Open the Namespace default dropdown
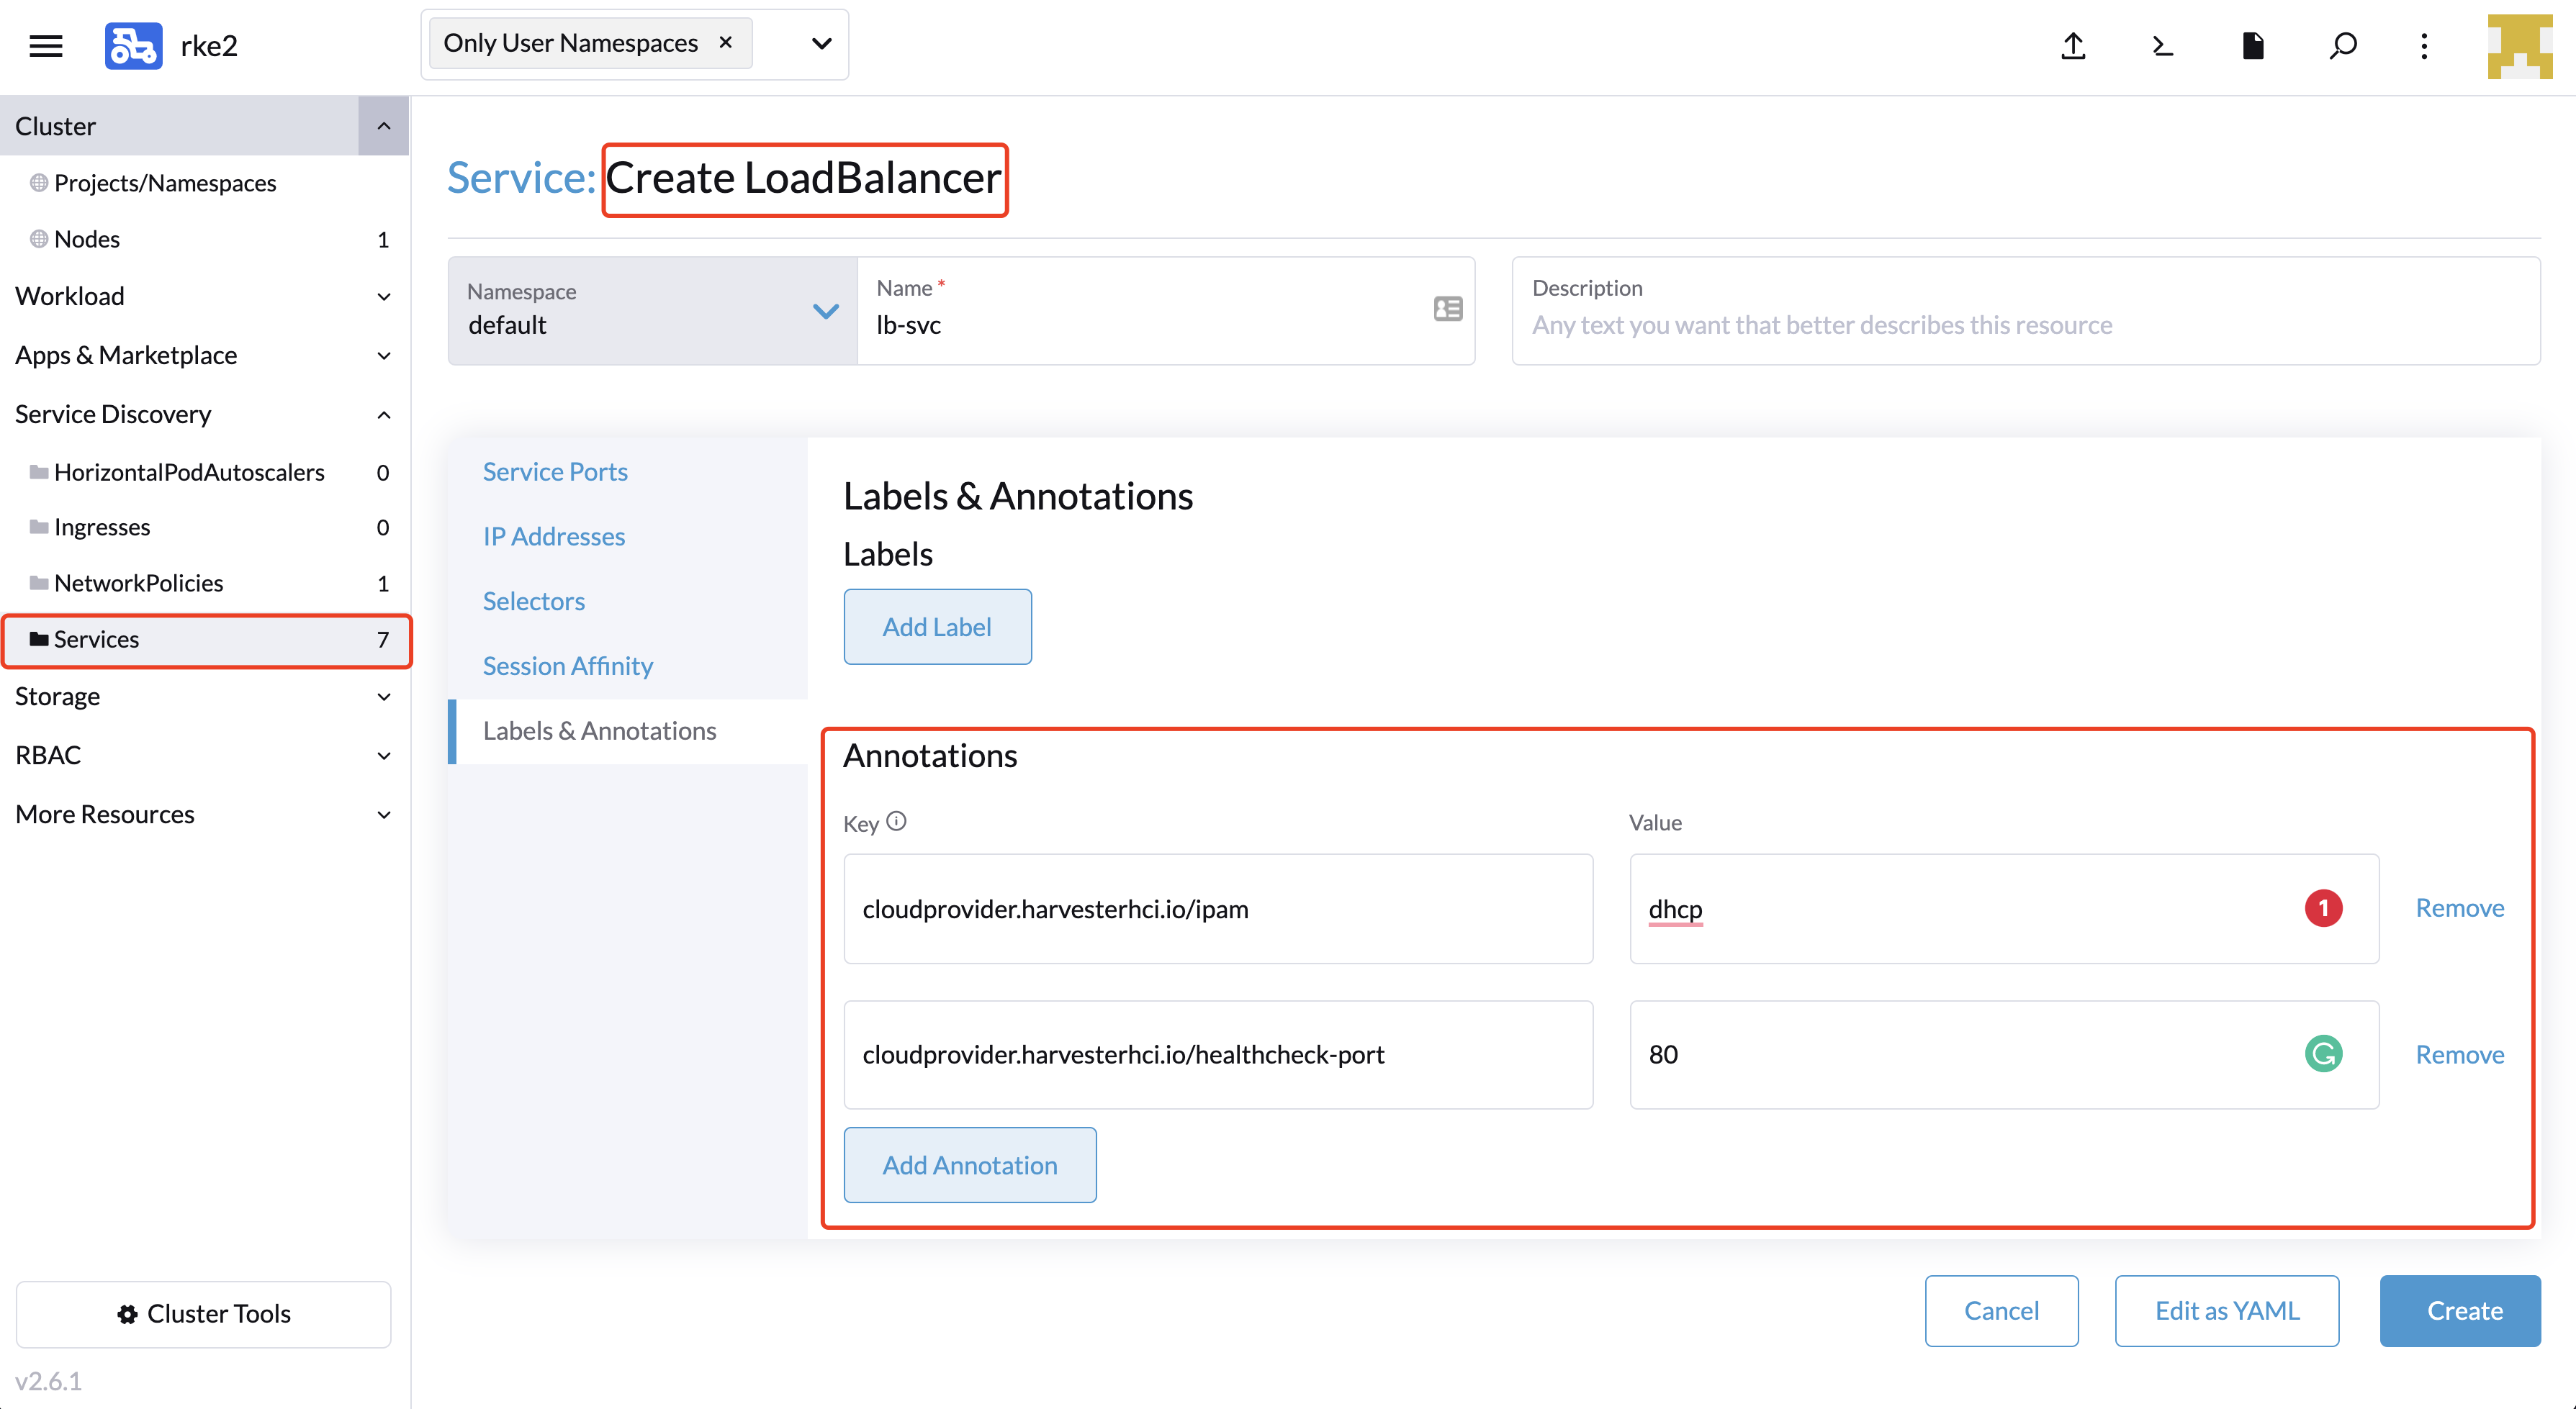Viewport: 2576px width, 1409px height. (652, 311)
